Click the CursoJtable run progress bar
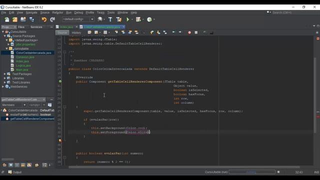This screenshot has height=180, width=320. coord(251,172)
